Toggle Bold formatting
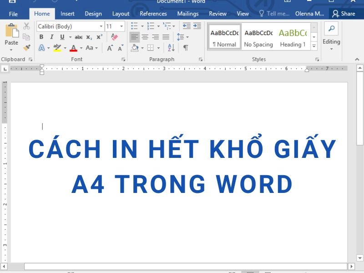 (41, 37)
